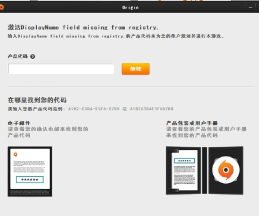259x216 pixels.
Task: Click the 激活DisplayName activation heading
Action: pyautogui.click(x=83, y=27)
